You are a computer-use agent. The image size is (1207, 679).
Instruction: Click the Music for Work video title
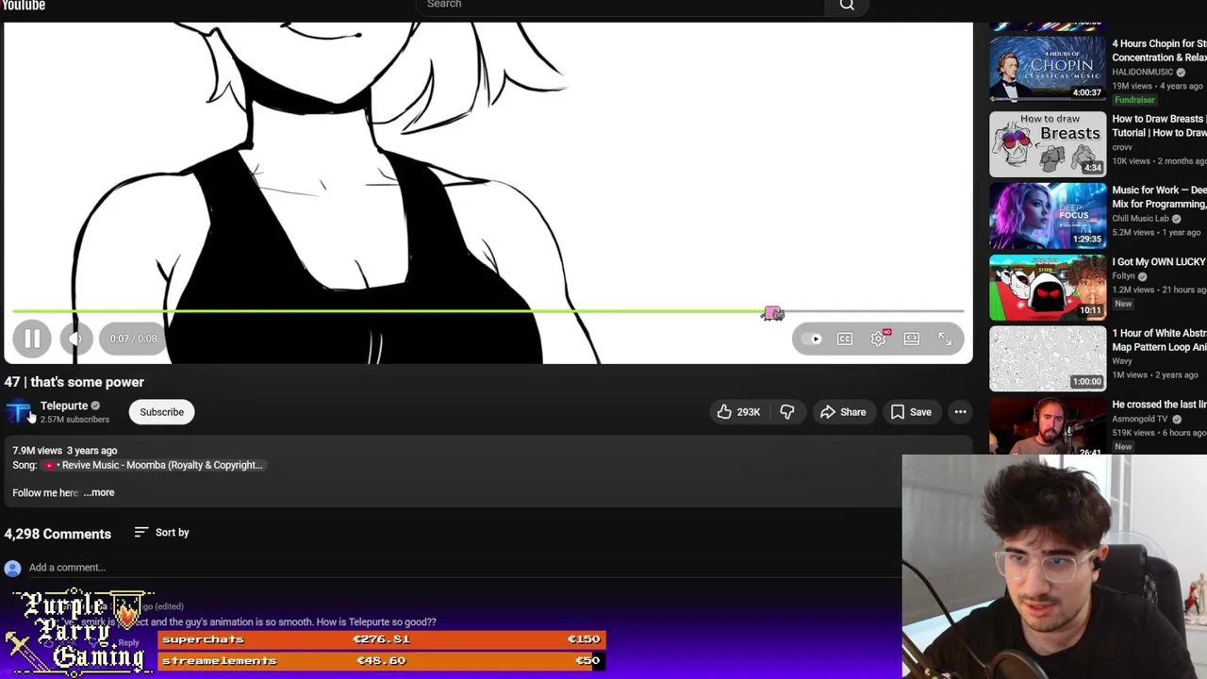1159,197
